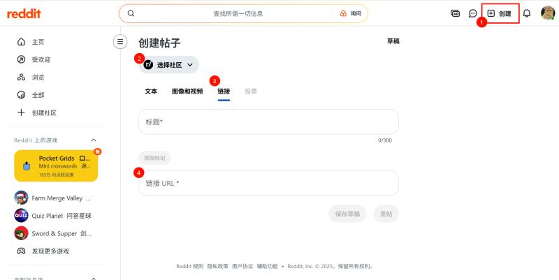This screenshot has width=559, height=280.
Task: Open the 选择社区 community dropdown
Action: coord(168,65)
